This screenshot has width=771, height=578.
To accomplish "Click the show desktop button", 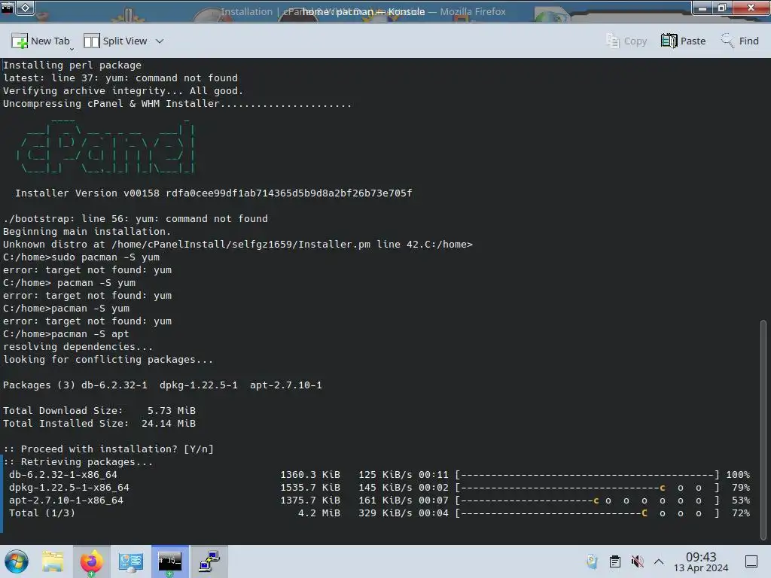I will click(x=751, y=561).
